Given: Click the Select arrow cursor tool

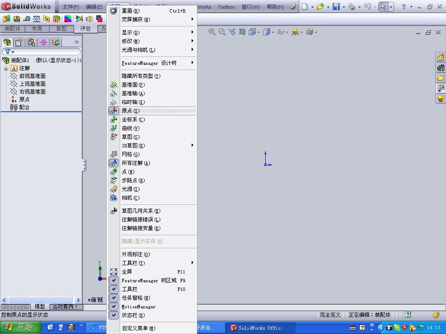Looking at the screenshot, I should point(383,7).
